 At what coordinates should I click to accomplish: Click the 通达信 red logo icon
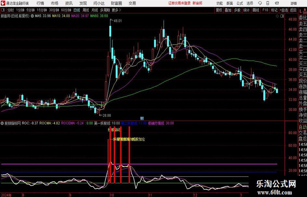click(3, 3)
